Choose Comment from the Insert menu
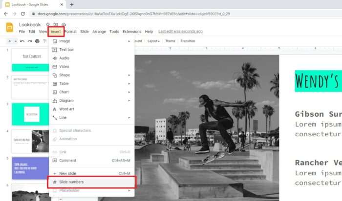This screenshot has height=201, width=342. 91,161
